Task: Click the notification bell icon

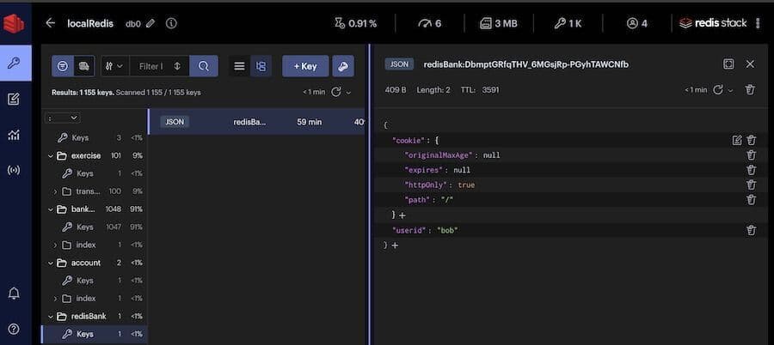Action: pos(14,294)
